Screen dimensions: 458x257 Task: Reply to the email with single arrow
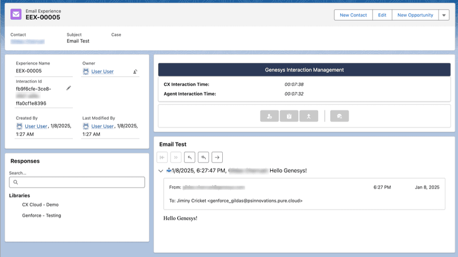pyautogui.click(x=189, y=157)
